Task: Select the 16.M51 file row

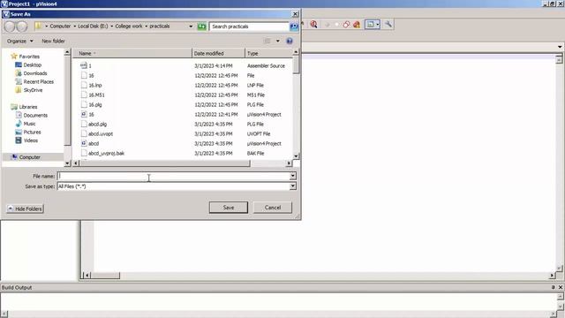Action: coord(183,95)
